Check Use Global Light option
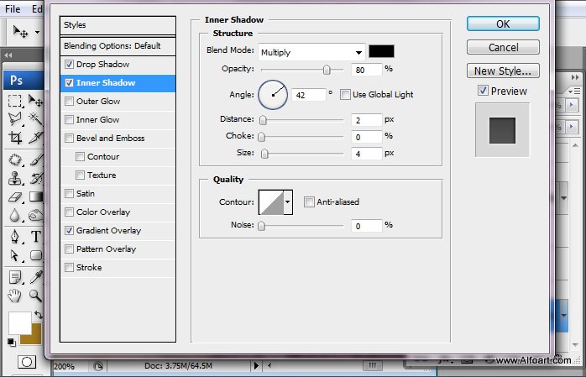Screen dimensions: 586x377 [345, 95]
